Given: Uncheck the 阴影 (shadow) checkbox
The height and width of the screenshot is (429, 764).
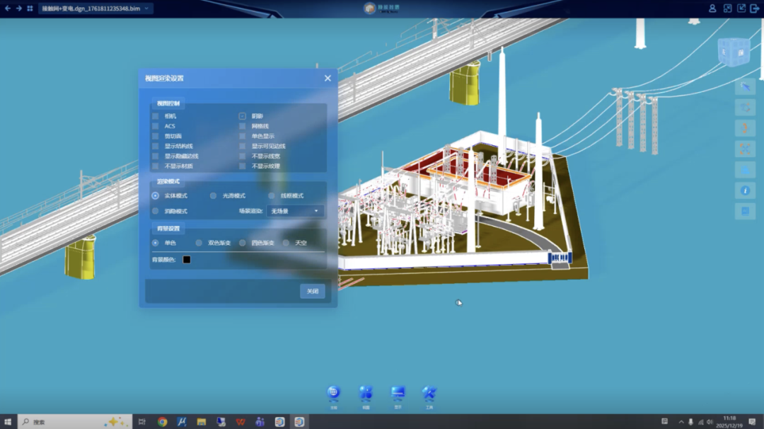Looking at the screenshot, I should [x=242, y=116].
